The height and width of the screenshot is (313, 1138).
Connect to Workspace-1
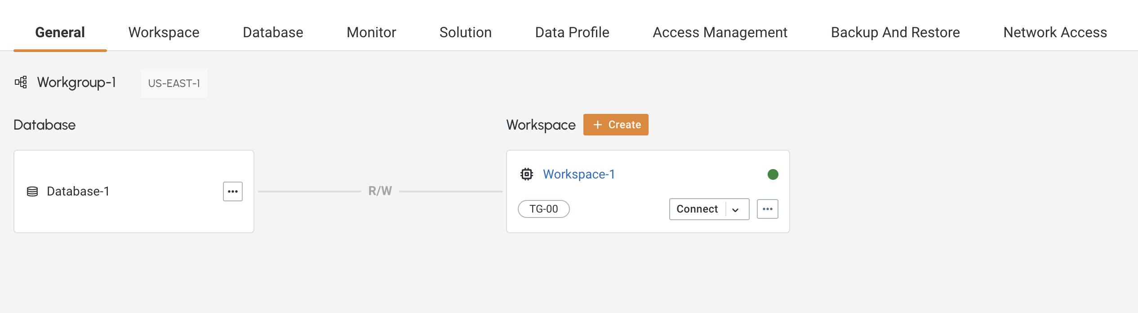[697, 209]
